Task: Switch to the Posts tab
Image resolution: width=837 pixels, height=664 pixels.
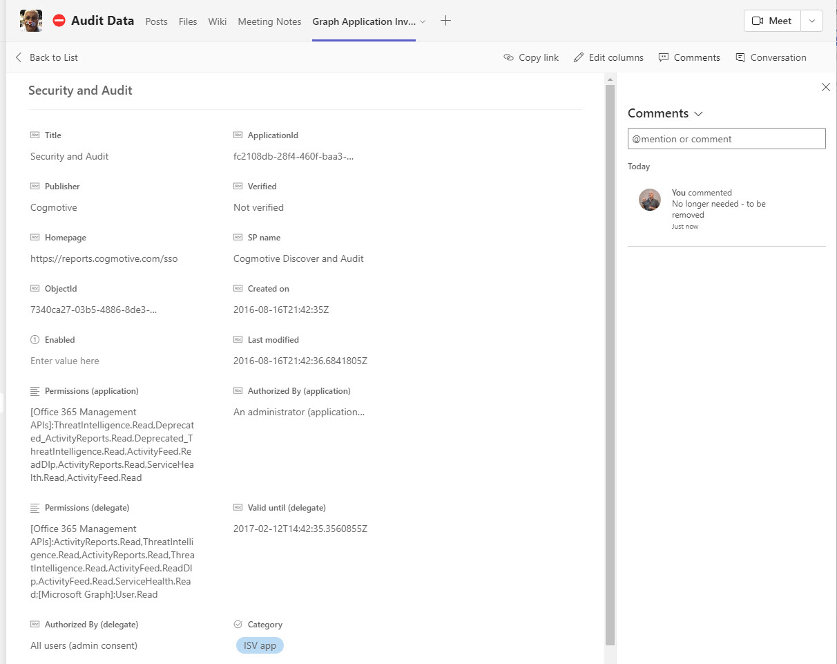Action: (x=156, y=21)
